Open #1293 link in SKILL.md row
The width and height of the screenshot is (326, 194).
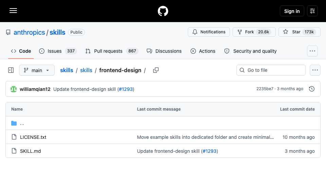(210, 151)
